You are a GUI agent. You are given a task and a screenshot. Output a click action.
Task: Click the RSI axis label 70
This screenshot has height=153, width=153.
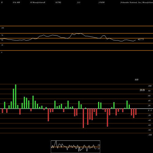(x=2, y=35)
